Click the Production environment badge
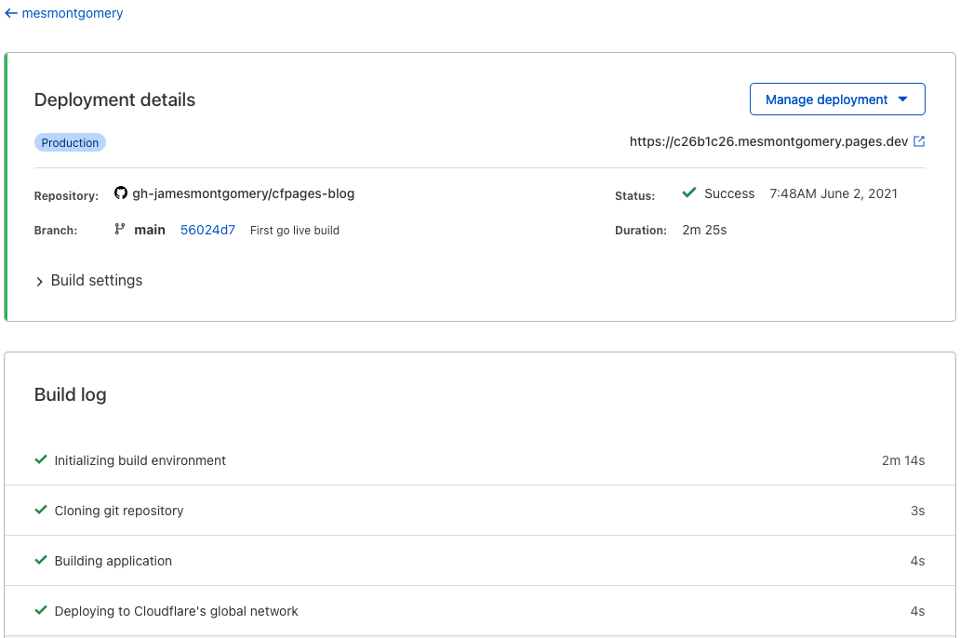The height and width of the screenshot is (638, 960). tap(70, 142)
